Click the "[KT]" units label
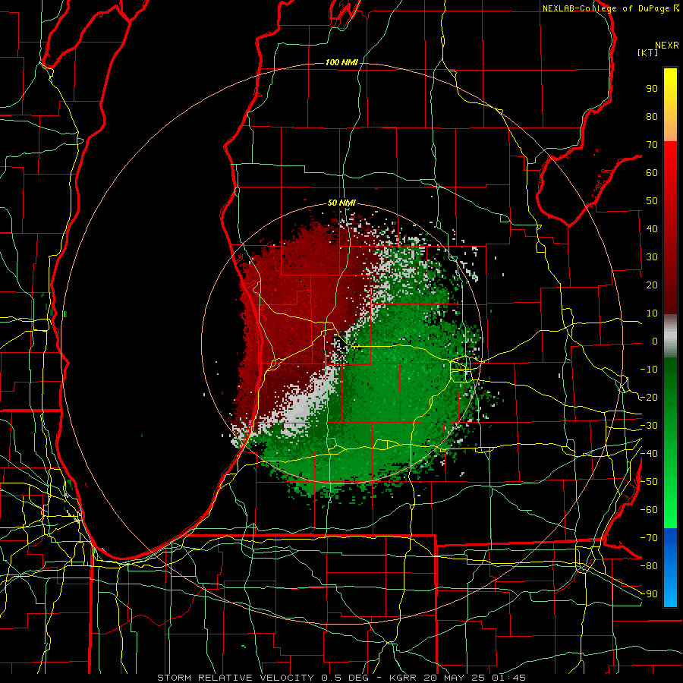This screenshot has width=683, height=683. [647, 52]
